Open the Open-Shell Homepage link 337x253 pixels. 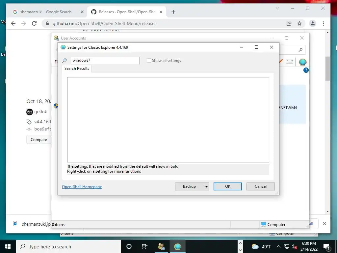[82, 187]
